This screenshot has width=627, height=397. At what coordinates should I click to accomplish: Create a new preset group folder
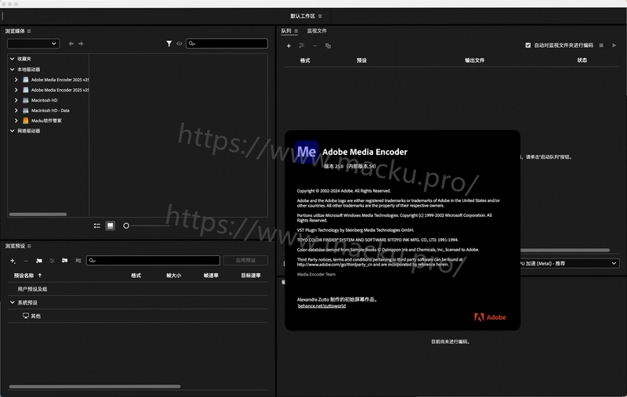coord(38,261)
